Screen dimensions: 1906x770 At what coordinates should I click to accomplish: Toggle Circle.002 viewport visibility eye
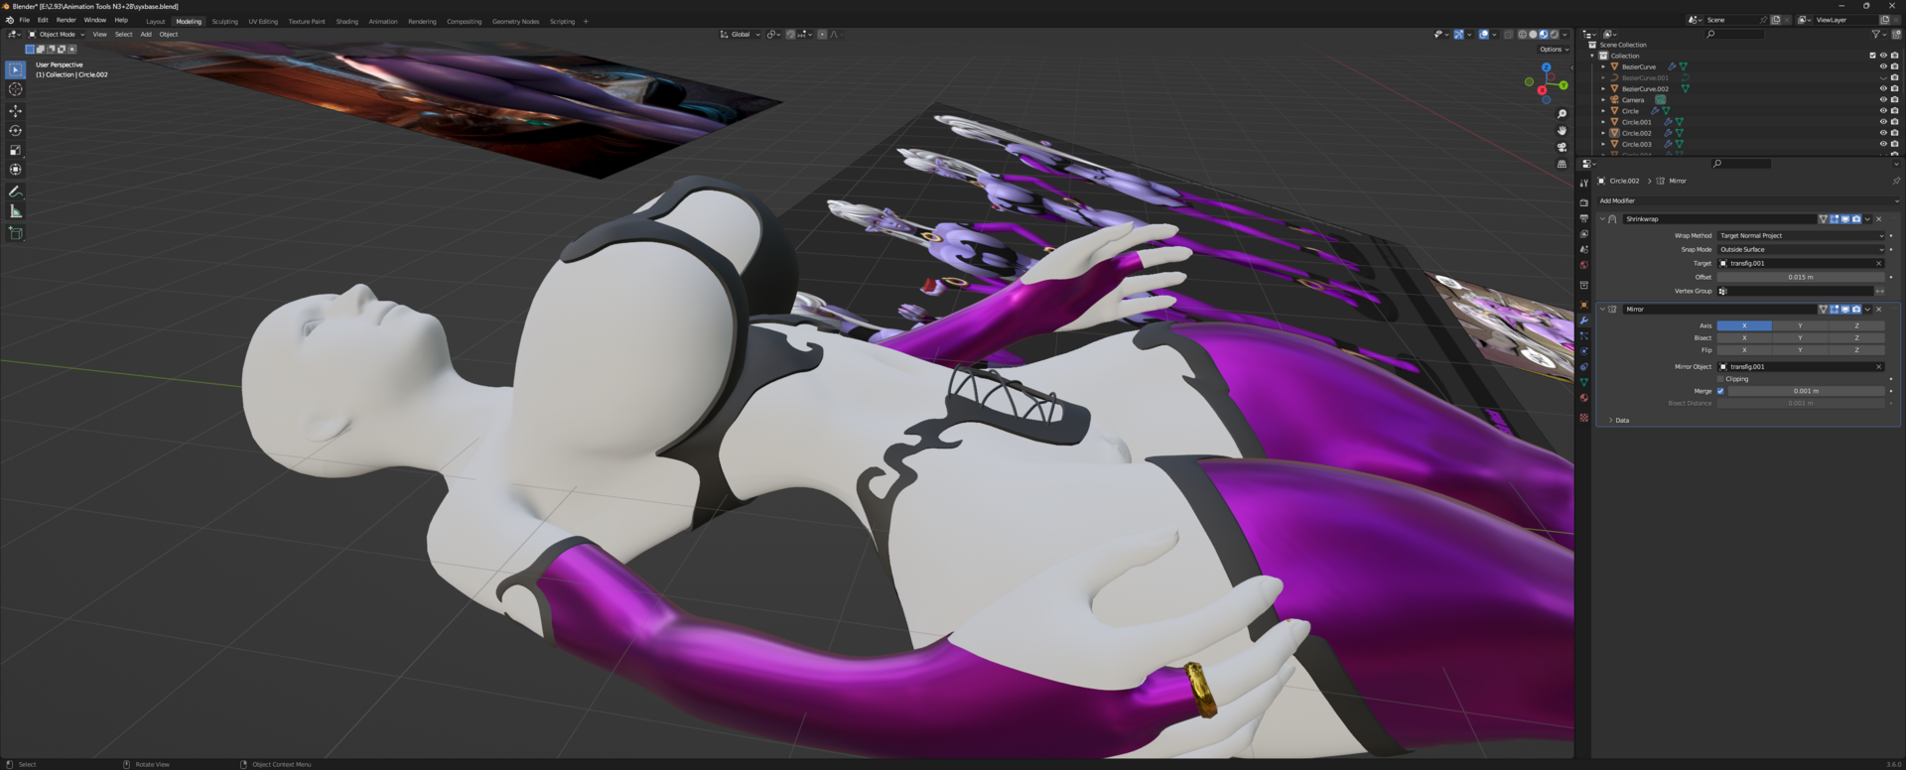(1883, 133)
